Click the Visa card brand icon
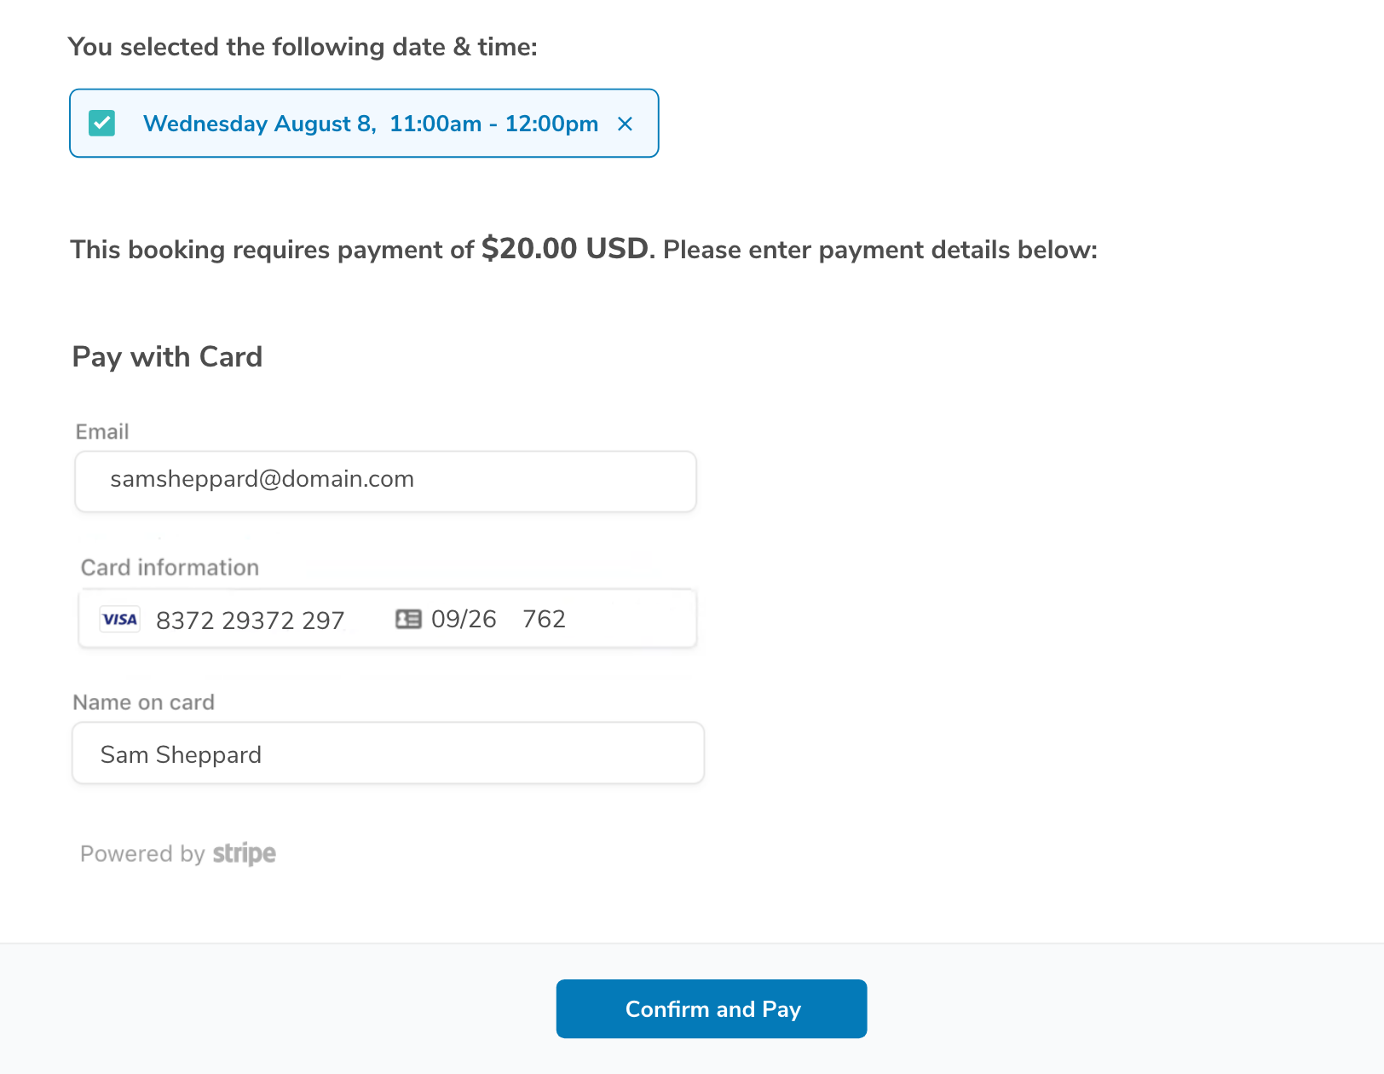The height and width of the screenshot is (1074, 1384). (119, 620)
